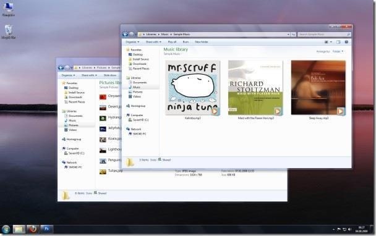The image size is (376, 236).
Task: Play Kalimba via its album art play overlay
Action: (215, 111)
